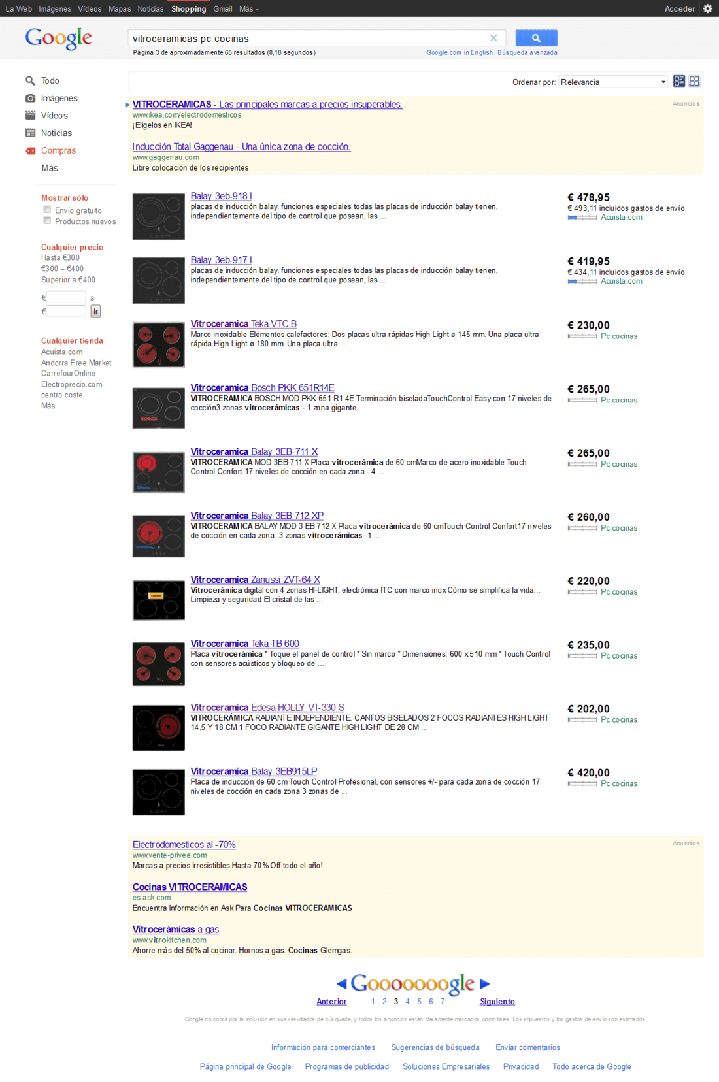Screen dimensions: 719x1082
Task: Open Teka VTC B product thumbnail
Action: pyautogui.click(x=158, y=344)
